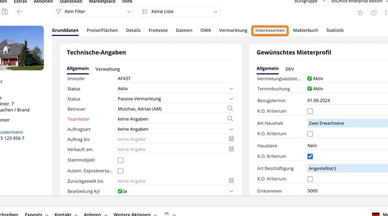Screen dimensions: 388x216
Task: Toggle Terminbuchung Aktiv checkbox
Action: click(x=310, y=88)
